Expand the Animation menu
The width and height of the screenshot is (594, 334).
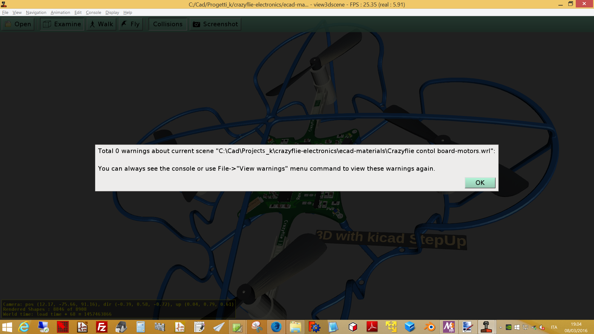pyautogui.click(x=60, y=12)
